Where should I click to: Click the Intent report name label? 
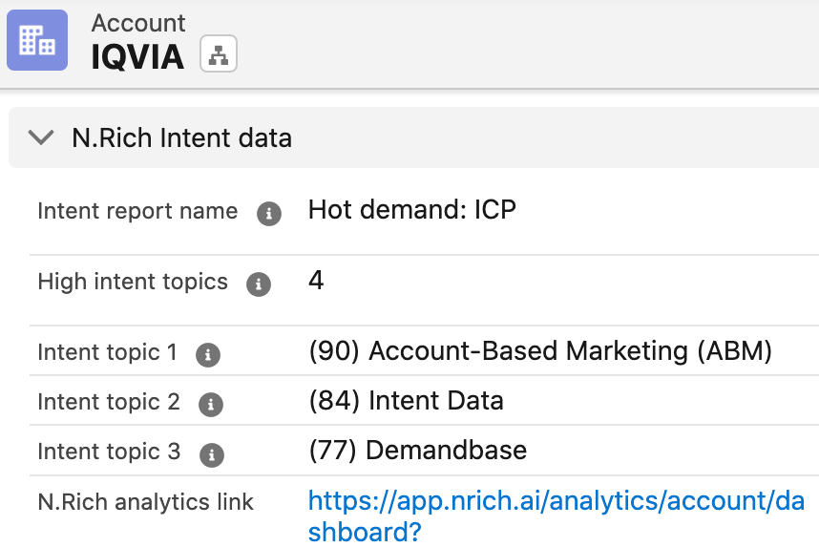[x=137, y=211]
